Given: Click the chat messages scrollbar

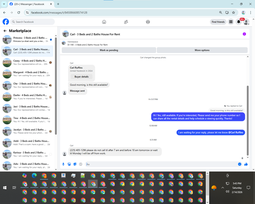Looking at the screenshot, I should coord(248,120).
